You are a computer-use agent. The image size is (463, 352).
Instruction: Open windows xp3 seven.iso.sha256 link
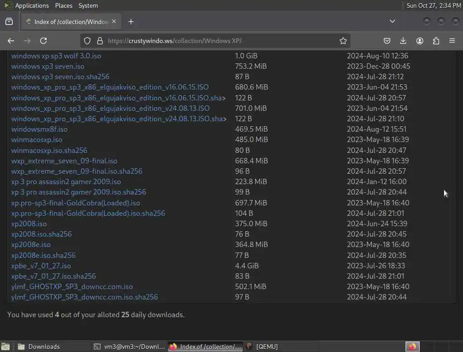click(x=60, y=76)
